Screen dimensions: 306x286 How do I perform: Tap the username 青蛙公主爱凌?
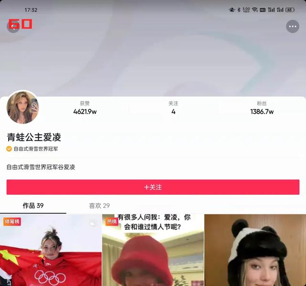[34, 137]
